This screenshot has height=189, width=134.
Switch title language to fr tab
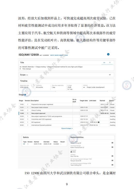(x=110, y=63)
